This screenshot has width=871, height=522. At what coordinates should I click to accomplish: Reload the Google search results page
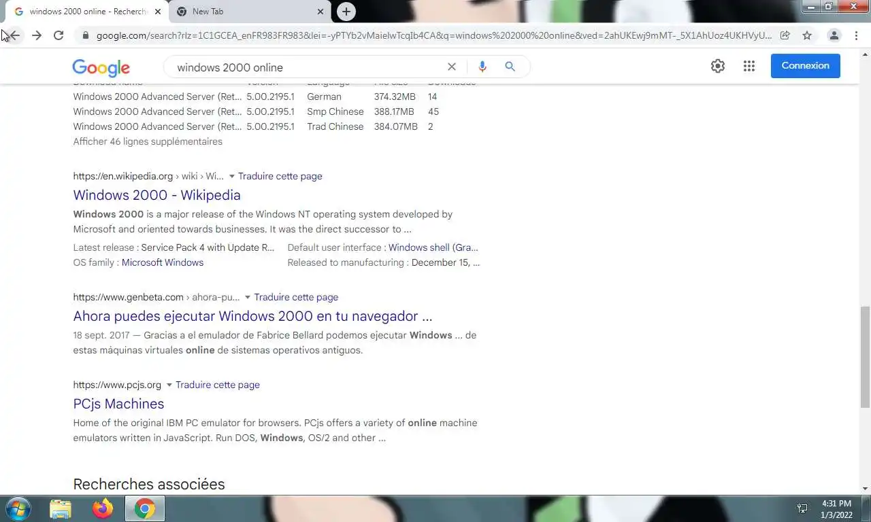[x=59, y=35]
